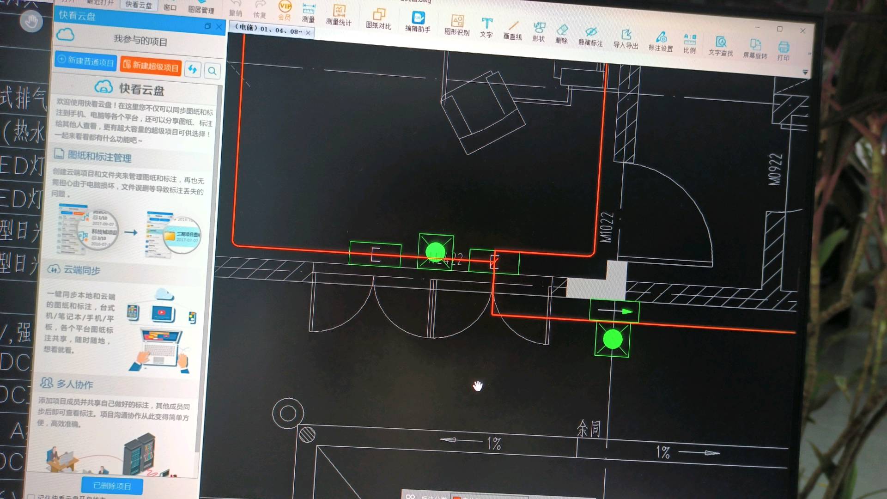This screenshot has height=499, width=887.
Task: Open 文字查找 text search
Action: pyautogui.click(x=721, y=47)
